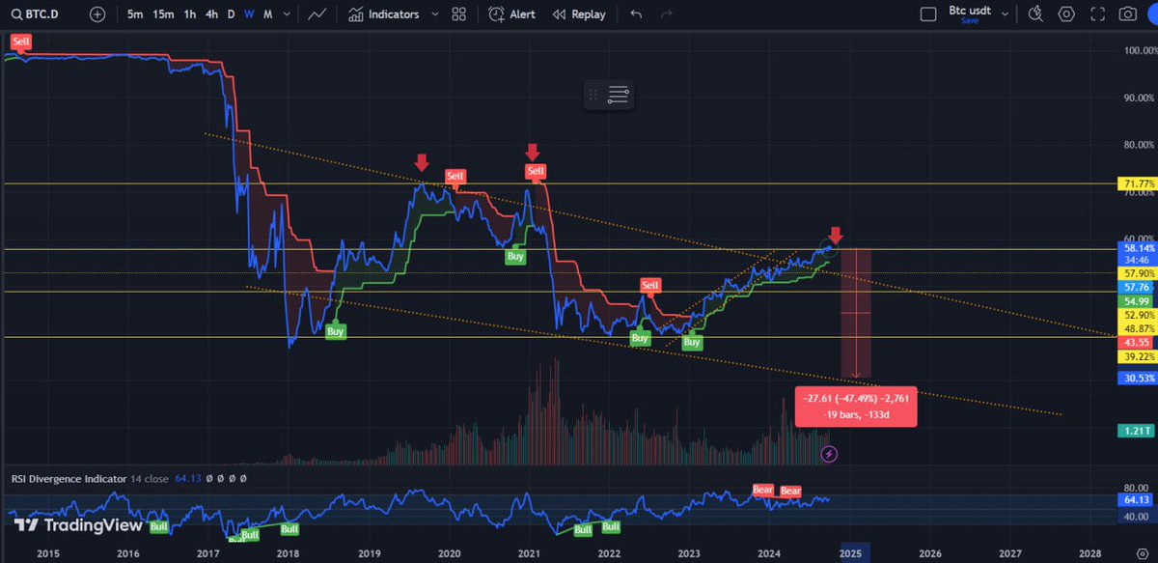Click the 58.14% current price label
This screenshot has height=563, width=1158.
coord(1140,248)
